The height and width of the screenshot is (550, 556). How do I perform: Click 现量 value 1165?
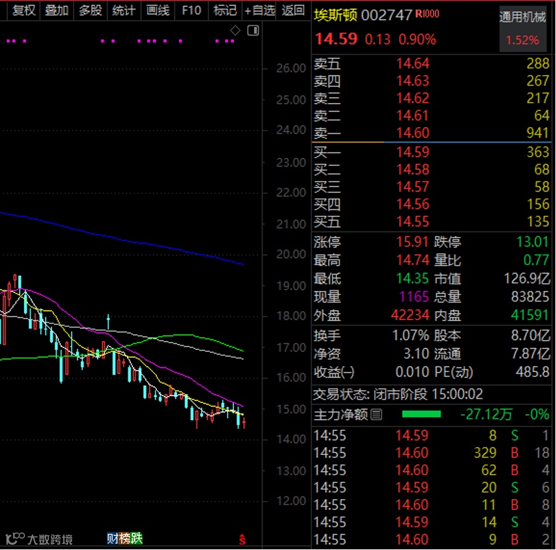point(414,297)
